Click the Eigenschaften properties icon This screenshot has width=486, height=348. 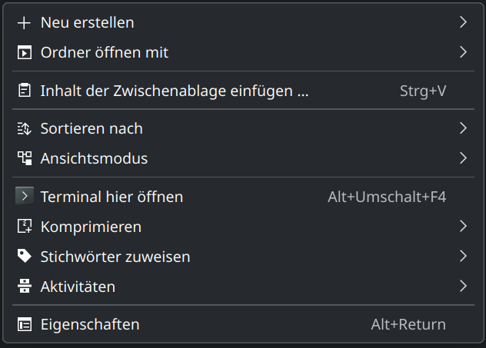25,324
